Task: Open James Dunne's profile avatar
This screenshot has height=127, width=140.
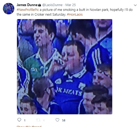Action: (x=8, y=8)
